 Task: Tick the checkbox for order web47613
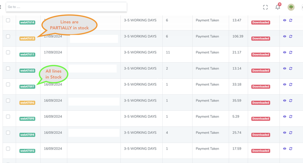click(8, 36)
